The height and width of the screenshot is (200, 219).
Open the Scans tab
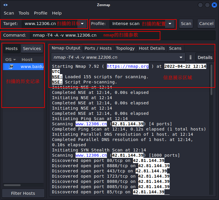[175, 48]
